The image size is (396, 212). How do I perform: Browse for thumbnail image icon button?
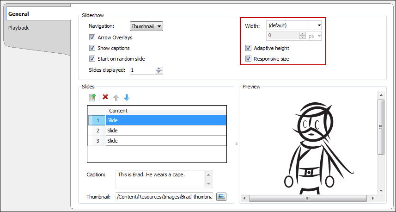(x=221, y=197)
